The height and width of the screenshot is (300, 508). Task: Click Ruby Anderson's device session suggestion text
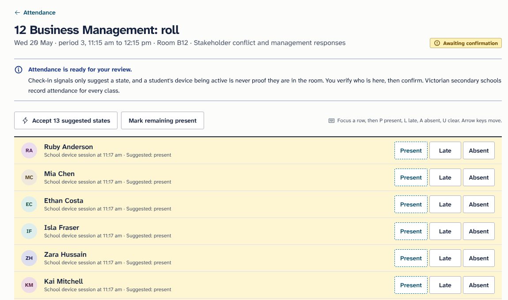(x=107, y=155)
